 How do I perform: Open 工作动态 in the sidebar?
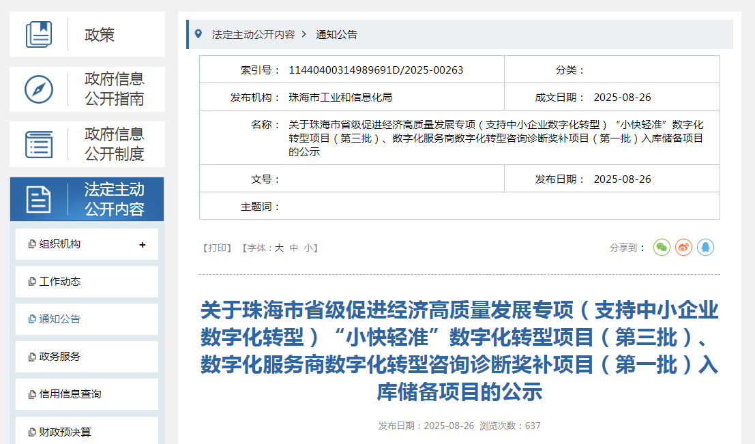coord(60,282)
